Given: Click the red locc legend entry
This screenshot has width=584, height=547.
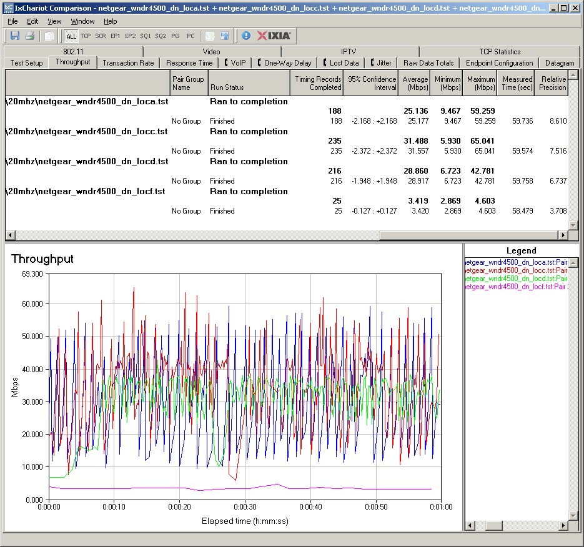Looking at the screenshot, I should tap(516, 270).
